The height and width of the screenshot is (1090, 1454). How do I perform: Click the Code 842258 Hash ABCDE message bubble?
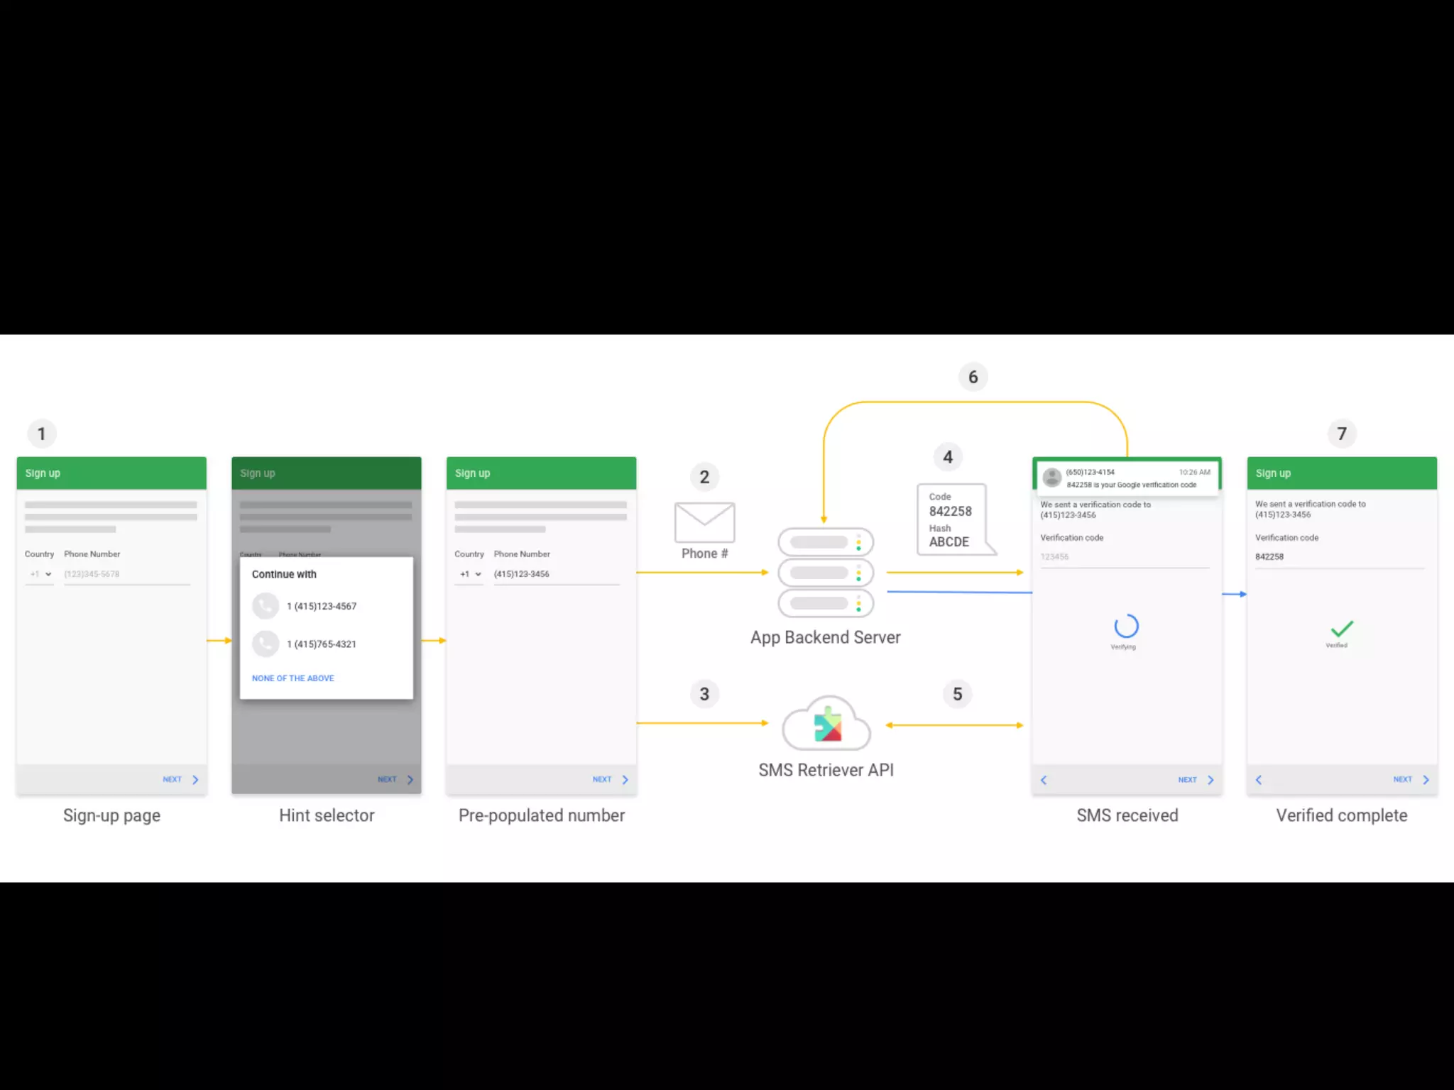coord(951,519)
